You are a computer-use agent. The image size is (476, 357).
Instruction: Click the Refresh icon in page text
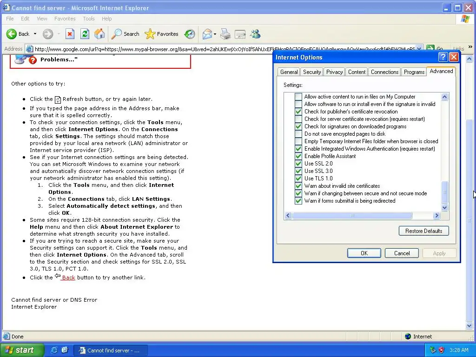point(58,99)
